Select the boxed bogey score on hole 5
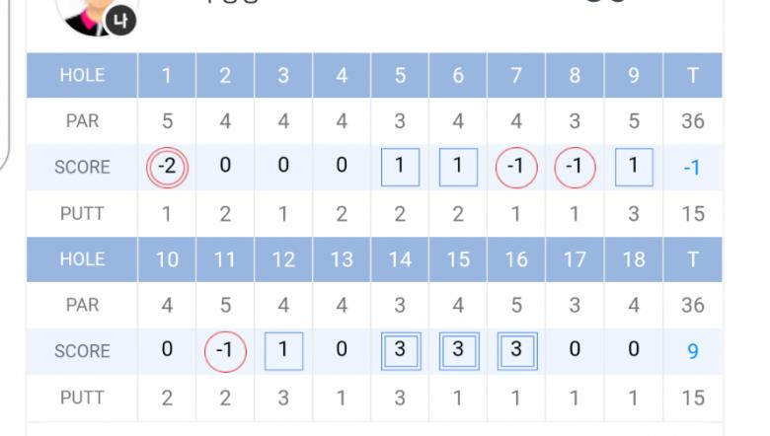This screenshot has width=770, height=436. point(400,167)
